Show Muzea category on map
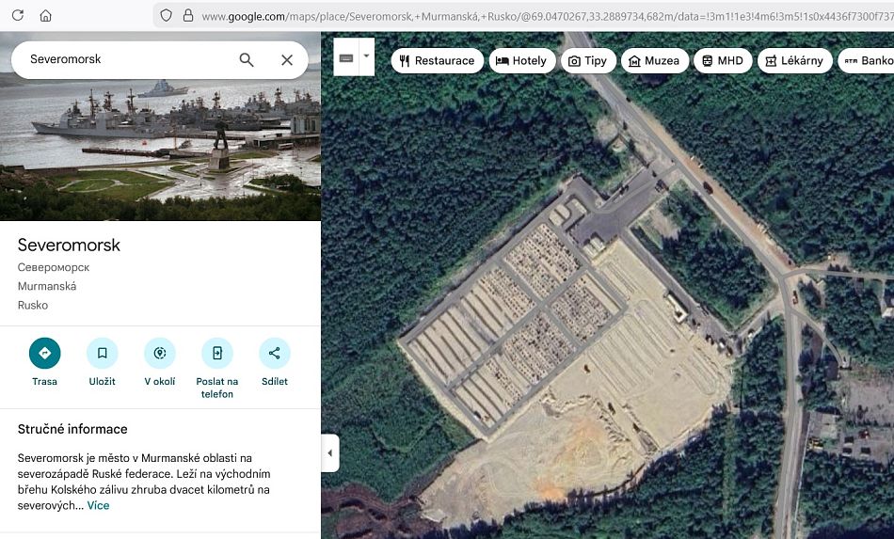 point(653,61)
